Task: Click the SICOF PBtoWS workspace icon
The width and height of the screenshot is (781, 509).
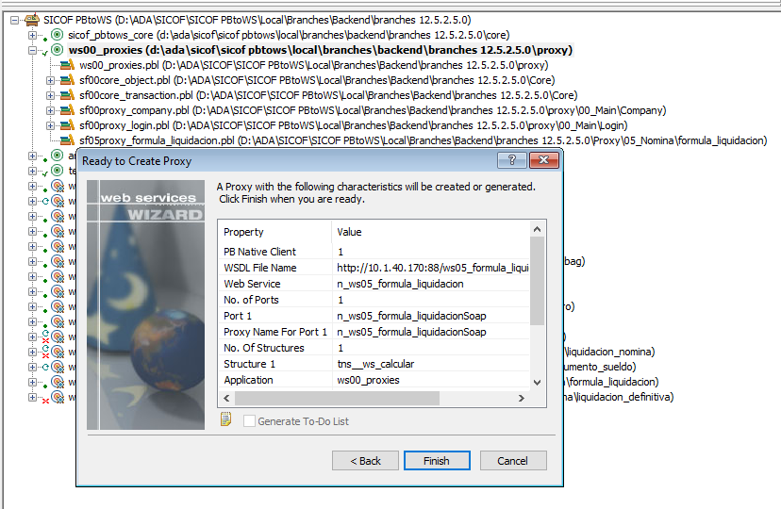Action: click(x=32, y=20)
